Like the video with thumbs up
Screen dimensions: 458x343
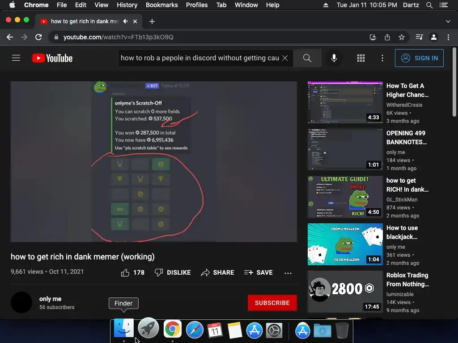pos(132,272)
